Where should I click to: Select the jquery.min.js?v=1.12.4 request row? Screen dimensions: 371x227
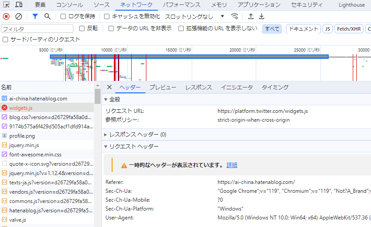click(47, 173)
